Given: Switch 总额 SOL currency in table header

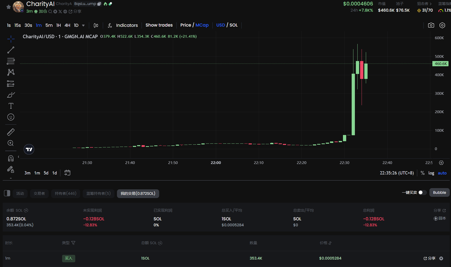Looking at the screenshot, I should point(160,243).
